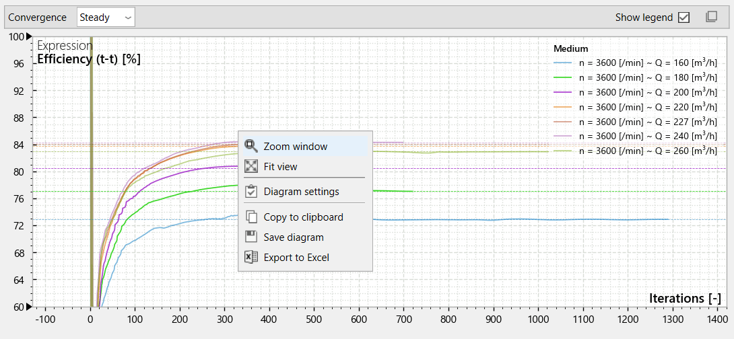Choose Zoom window from context menu
This screenshot has height=339, width=734.
pyautogui.click(x=305, y=147)
